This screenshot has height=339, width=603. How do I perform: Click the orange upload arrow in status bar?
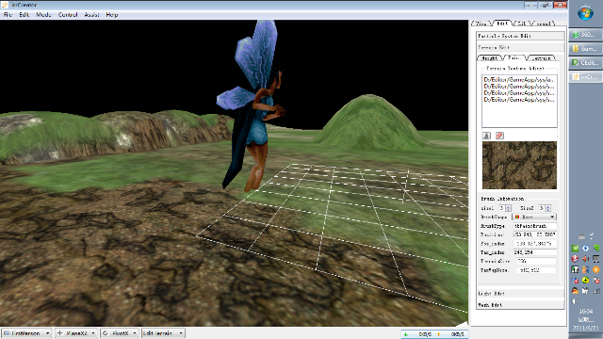[x=438, y=334]
